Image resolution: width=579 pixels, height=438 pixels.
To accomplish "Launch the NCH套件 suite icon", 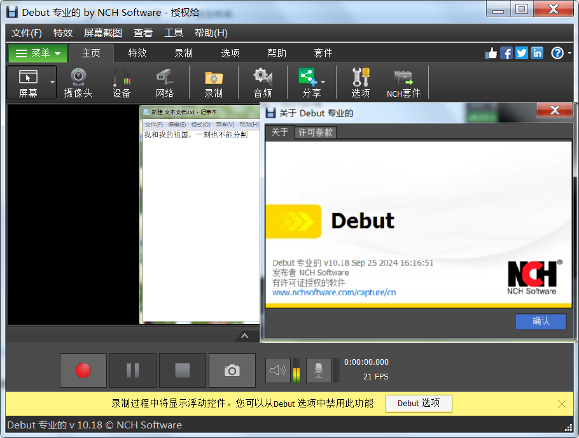I will pyautogui.click(x=403, y=81).
